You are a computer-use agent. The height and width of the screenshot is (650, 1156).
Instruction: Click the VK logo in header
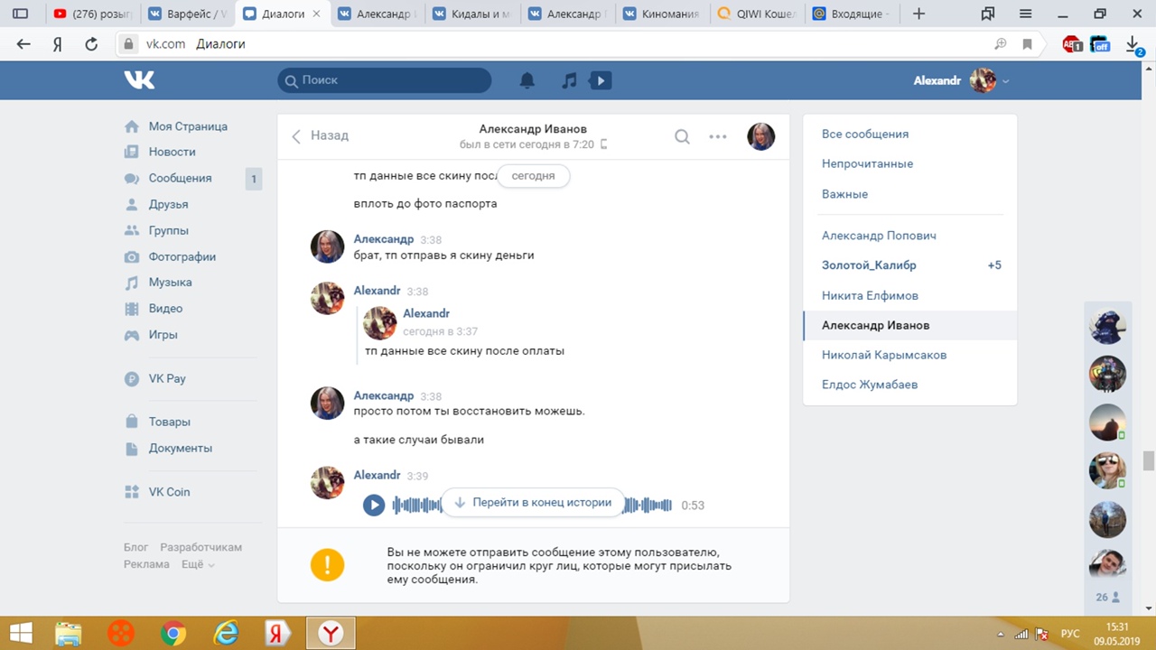coord(140,80)
